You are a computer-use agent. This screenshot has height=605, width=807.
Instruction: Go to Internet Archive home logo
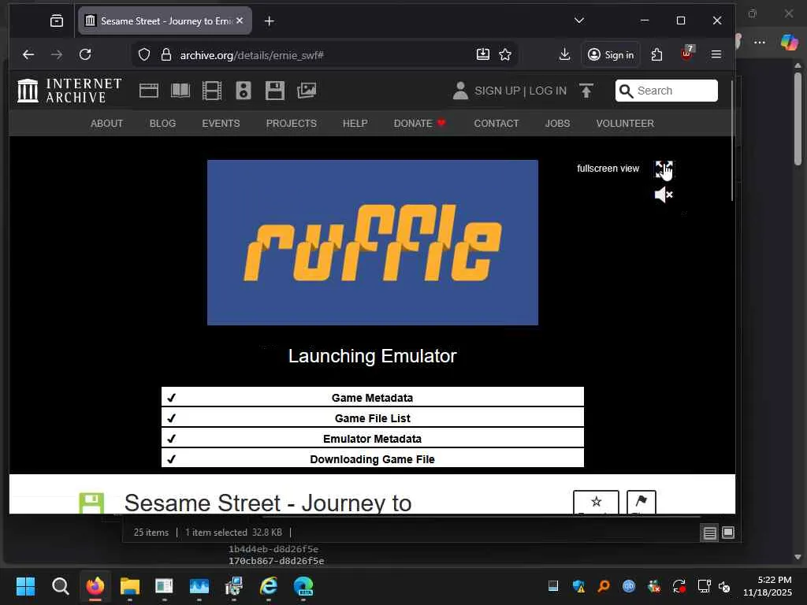point(69,91)
